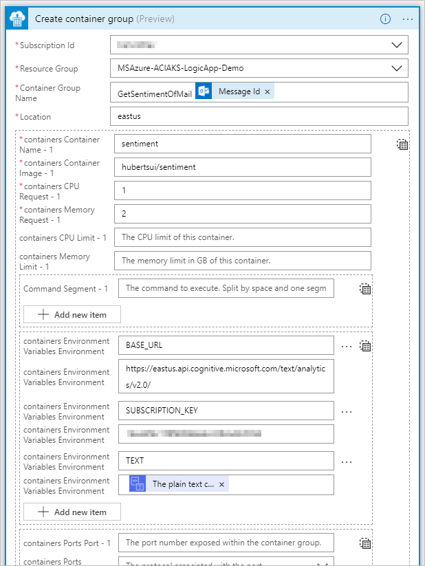Click the blurred subscription key value field

pyautogui.click(x=226, y=434)
